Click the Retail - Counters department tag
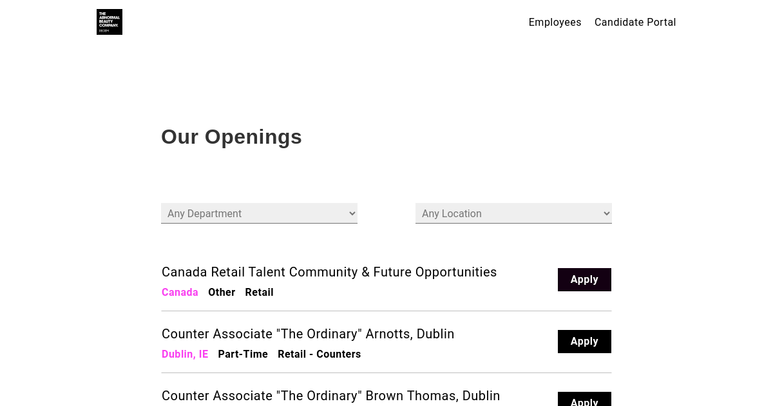This screenshot has height=406, width=773. click(x=319, y=354)
